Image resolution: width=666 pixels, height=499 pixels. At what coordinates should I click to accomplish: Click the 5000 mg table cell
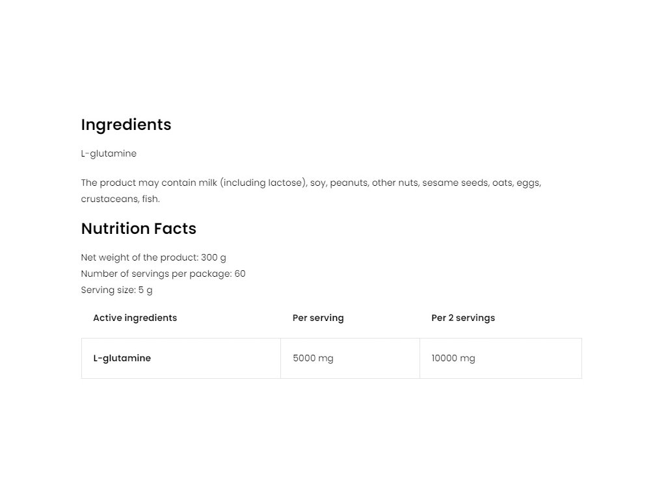coord(350,358)
